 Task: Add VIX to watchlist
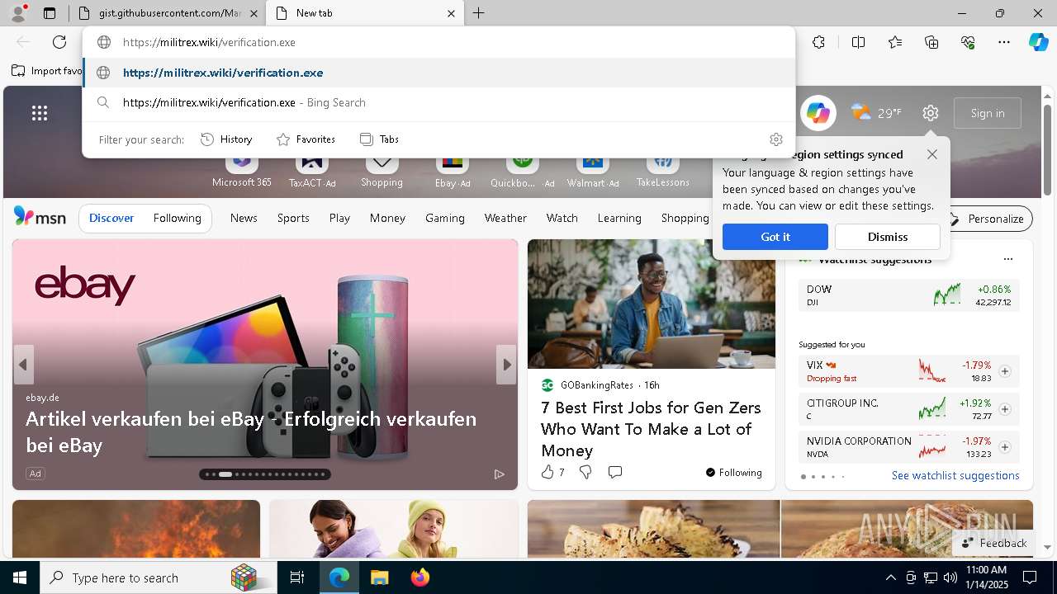pyautogui.click(x=1005, y=371)
